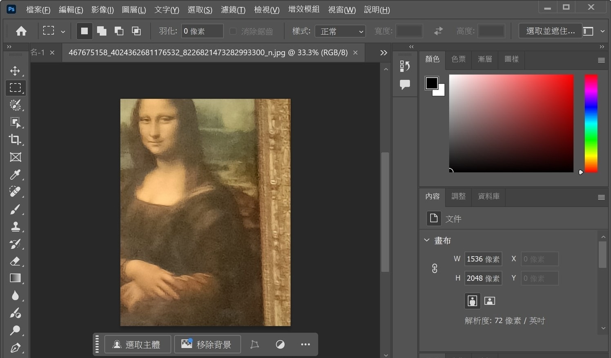Select the Brush tool

coord(15,210)
